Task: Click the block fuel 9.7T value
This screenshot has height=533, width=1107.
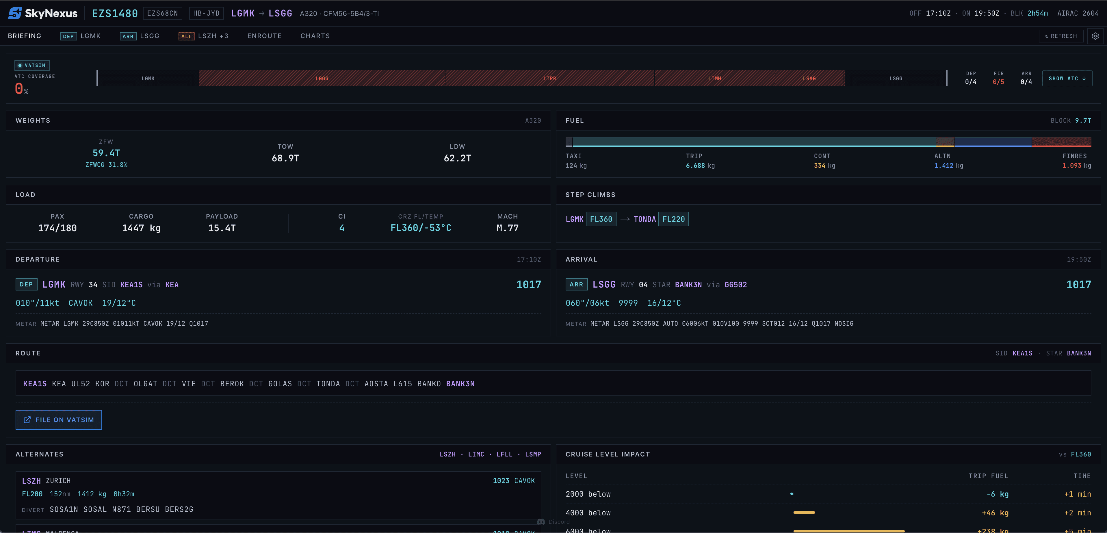Action: click(1083, 121)
